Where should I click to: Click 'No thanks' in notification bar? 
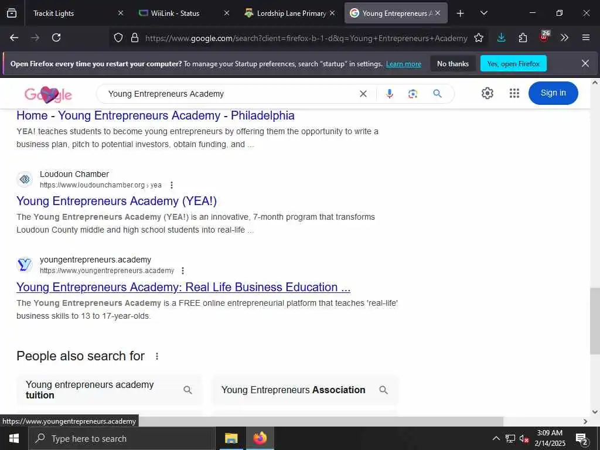[453, 63]
